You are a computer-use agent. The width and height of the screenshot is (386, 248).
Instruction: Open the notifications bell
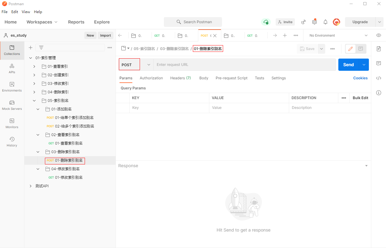pos(325,22)
